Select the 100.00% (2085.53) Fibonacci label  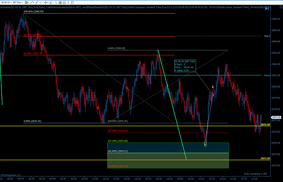pos(34,11)
